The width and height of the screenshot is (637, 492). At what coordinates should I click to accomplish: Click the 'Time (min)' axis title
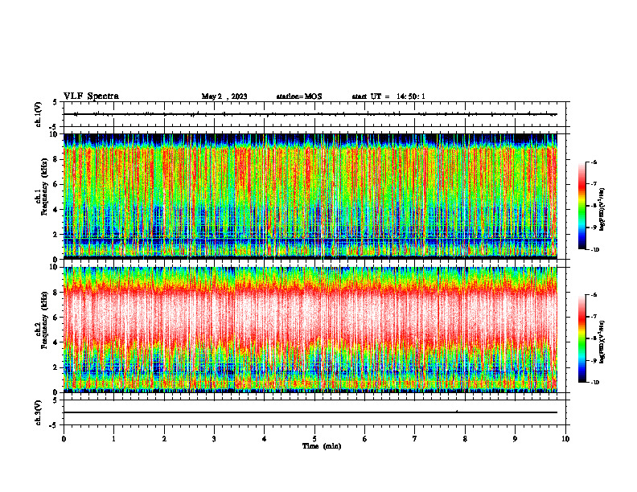point(322,446)
